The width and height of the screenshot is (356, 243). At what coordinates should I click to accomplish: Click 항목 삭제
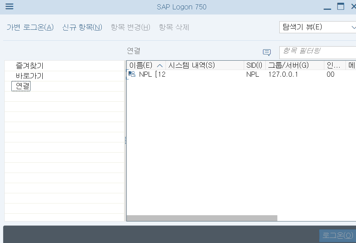pyautogui.click(x=174, y=27)
